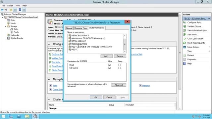
Task: Open Cluster Events in the tree
Action: tap(17, 38)
